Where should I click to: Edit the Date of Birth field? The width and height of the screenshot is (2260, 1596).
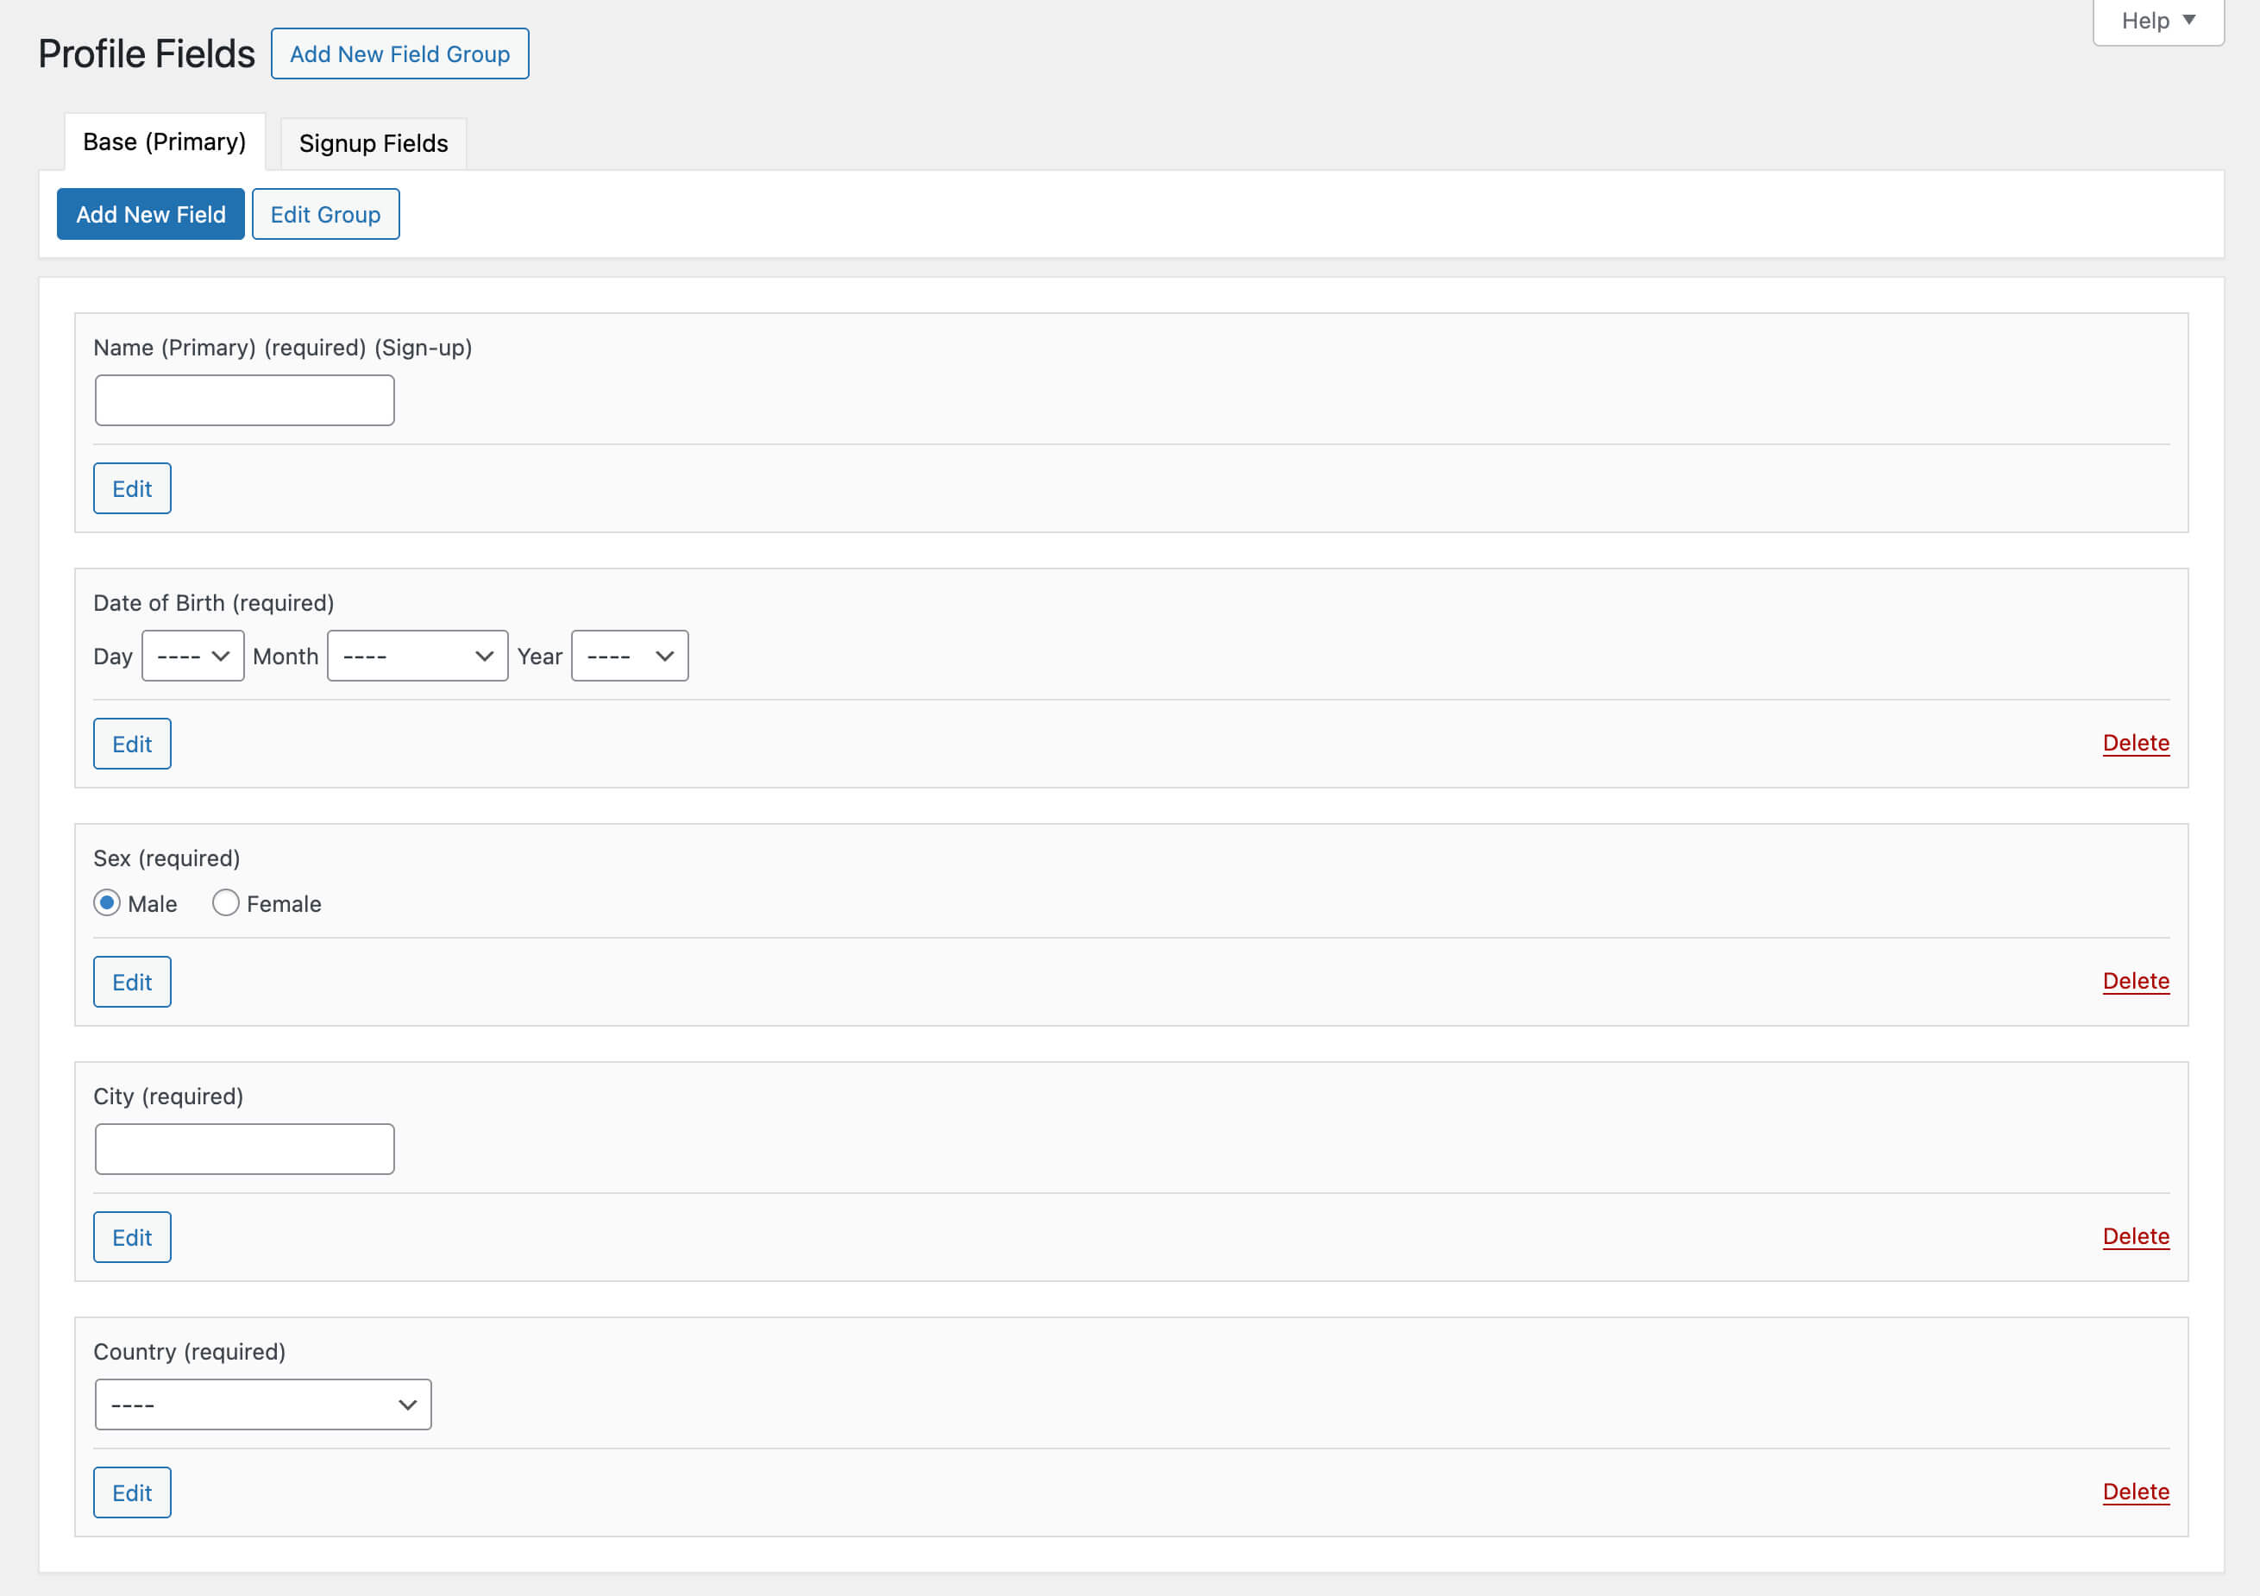coord(132,745)
